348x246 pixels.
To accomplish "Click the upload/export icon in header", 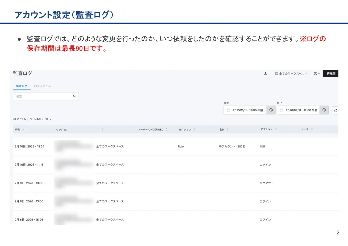I will pyautogui.click(x=265, y=74).
